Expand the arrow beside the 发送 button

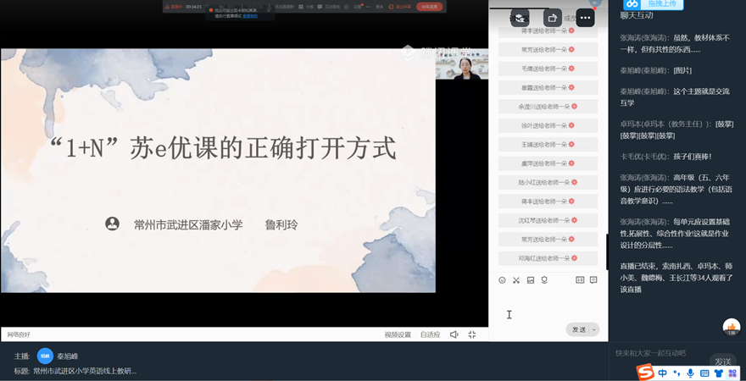tap(594, 329)
